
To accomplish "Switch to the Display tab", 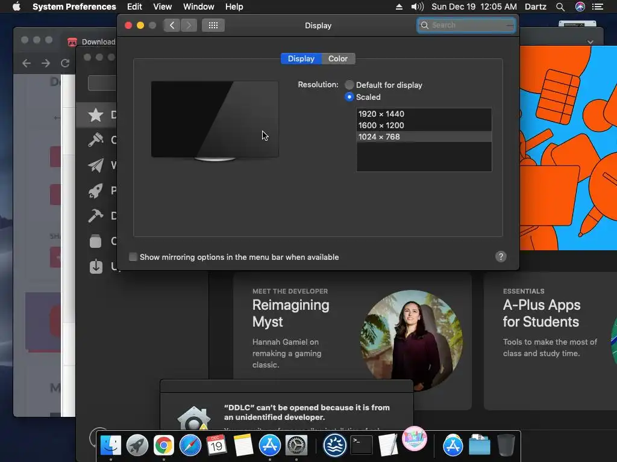I will click(x=301, y=58).
